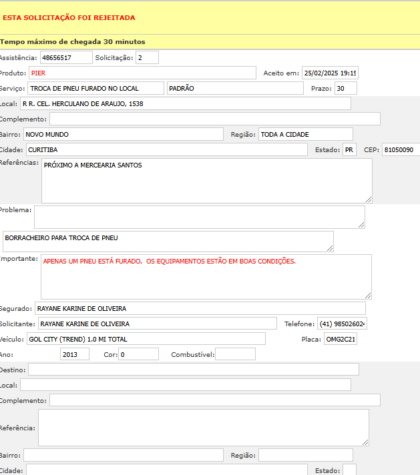The width and height of the screenshot is (420, 475).
Task: Grab the Referências textarea resize handle
Action: [x=369, y=199]
